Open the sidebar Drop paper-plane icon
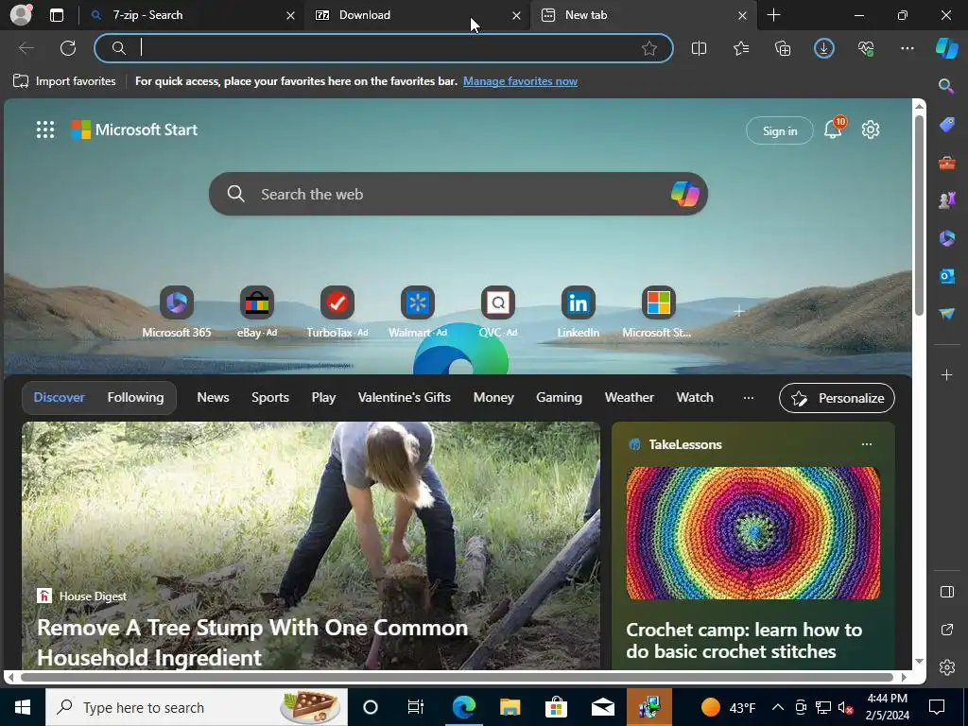Image resolution: width=968 pixels, height=726 pixels. [x=946, y=314]
